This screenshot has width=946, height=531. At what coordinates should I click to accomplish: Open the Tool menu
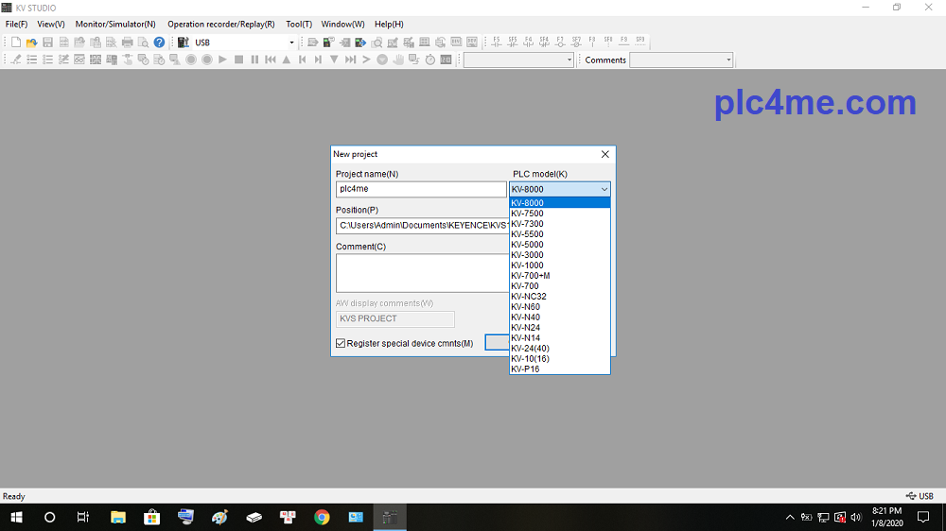299,24
